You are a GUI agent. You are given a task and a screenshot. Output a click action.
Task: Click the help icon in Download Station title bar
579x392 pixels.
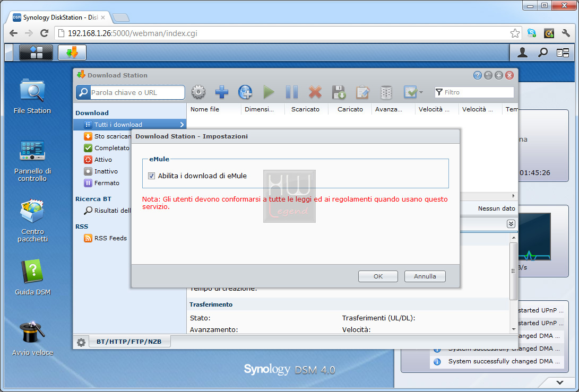tap(478, 75)
